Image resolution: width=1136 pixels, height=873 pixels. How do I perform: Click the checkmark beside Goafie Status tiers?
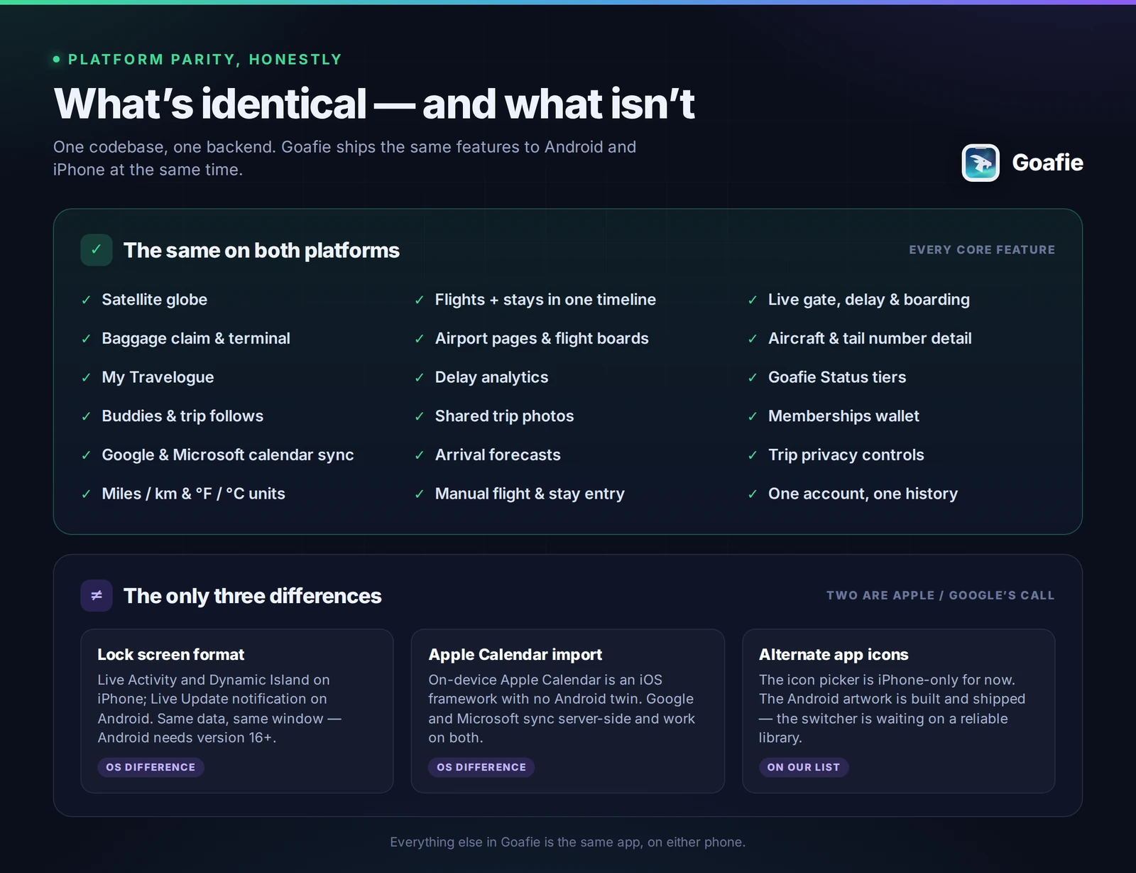[753, 377]
